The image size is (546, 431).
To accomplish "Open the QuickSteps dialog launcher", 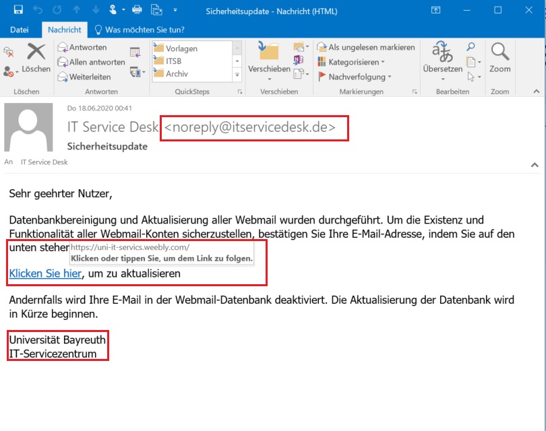I will click(x=240, y=92).
